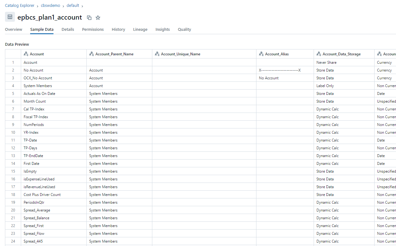The height and width of the screenshot is (246, 396).
Task: Select the 'Never Share' data storage cell
Action: pos(326,63)
